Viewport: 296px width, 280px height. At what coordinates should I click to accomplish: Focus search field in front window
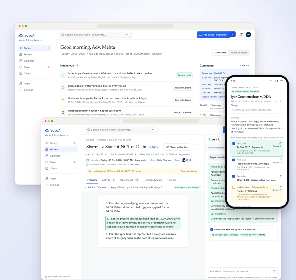pyautogui.click(x=121, y=129)
